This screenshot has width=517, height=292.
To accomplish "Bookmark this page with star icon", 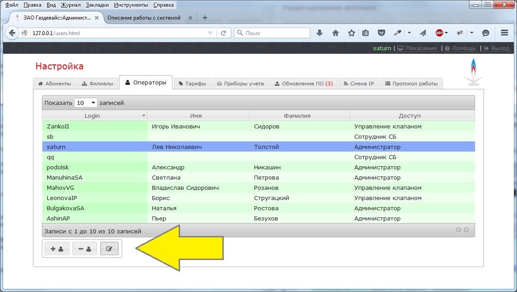I will (x=351, y=33).
